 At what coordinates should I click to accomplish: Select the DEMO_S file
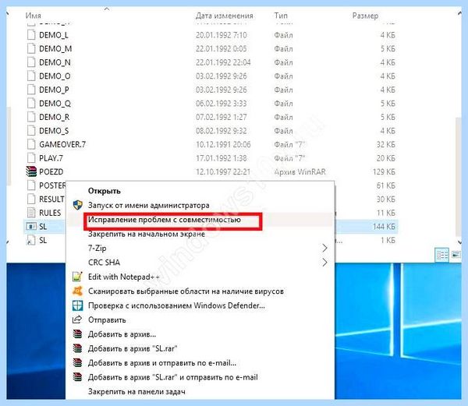coord(54,131)
